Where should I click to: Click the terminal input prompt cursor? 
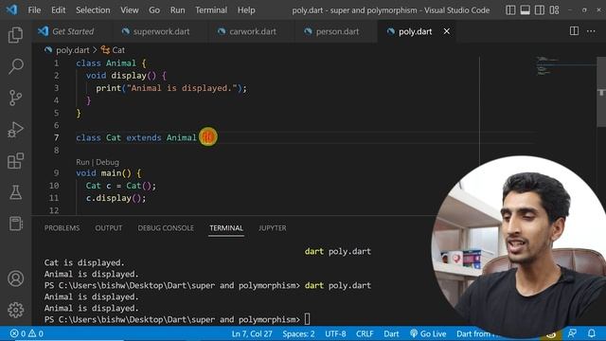coord(307,319)
